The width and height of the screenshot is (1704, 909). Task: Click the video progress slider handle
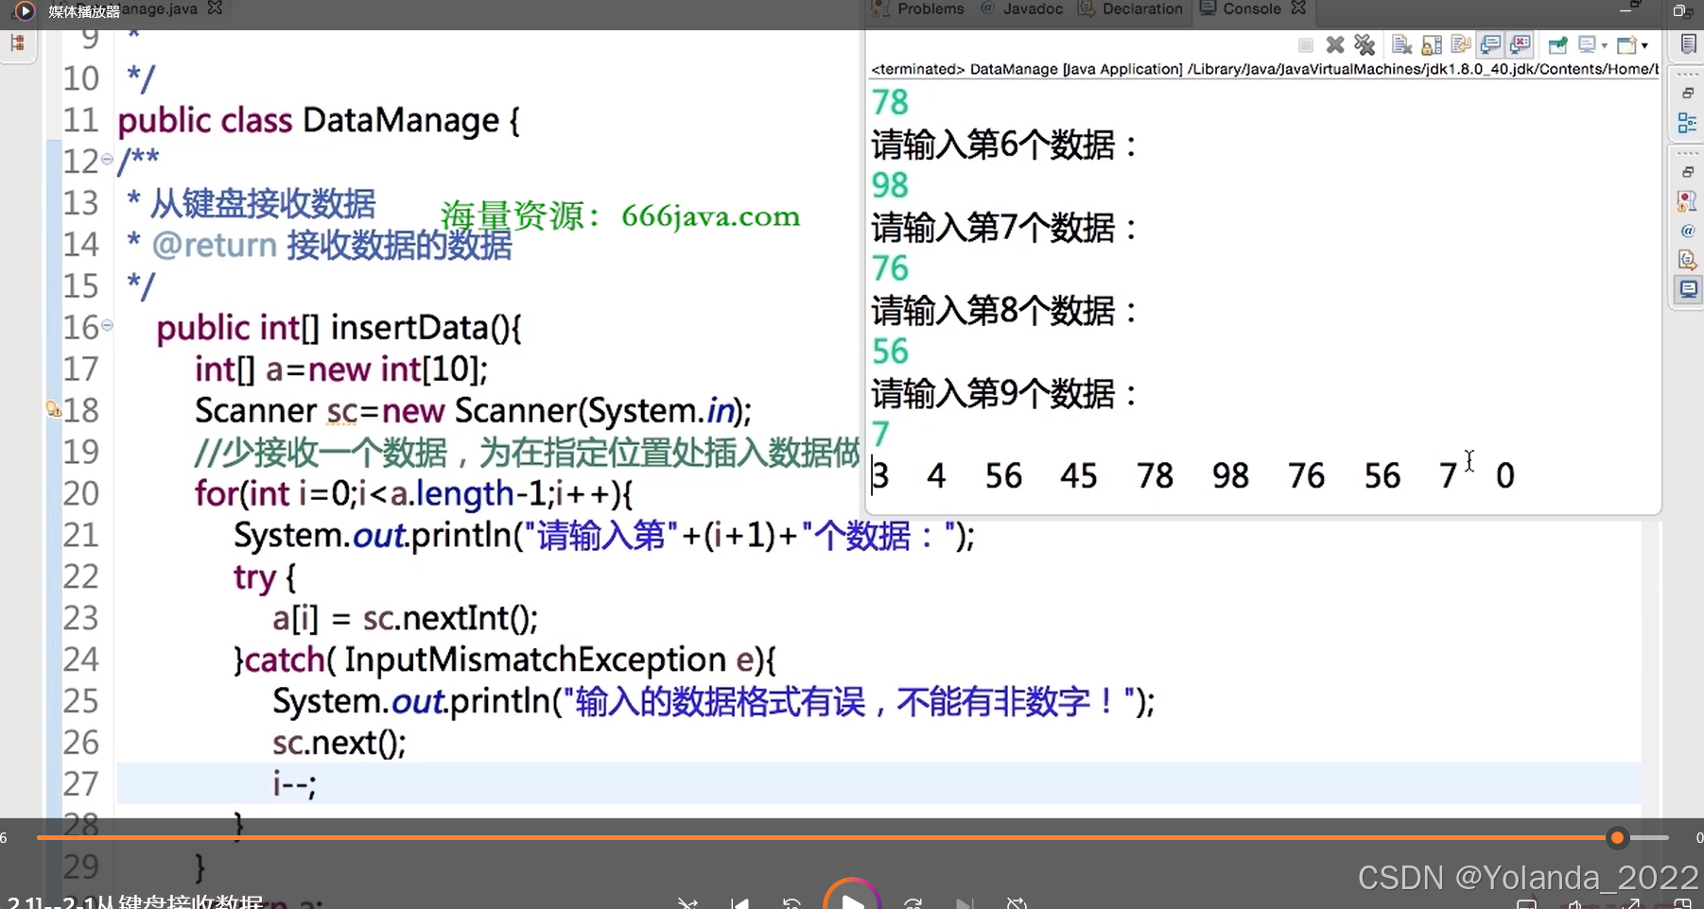point(1617,837)
